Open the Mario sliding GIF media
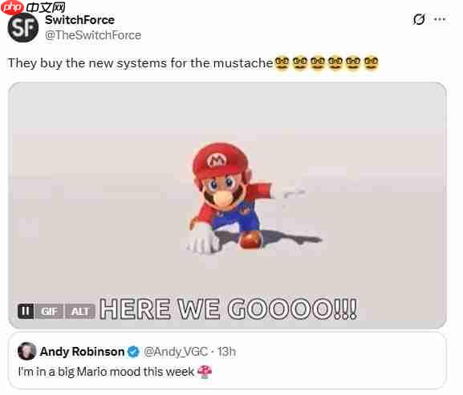 [x=227, y=205]
